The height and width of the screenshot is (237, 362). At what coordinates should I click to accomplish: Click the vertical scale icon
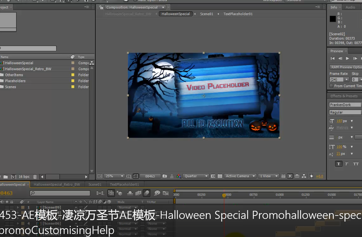click(332, 147)
